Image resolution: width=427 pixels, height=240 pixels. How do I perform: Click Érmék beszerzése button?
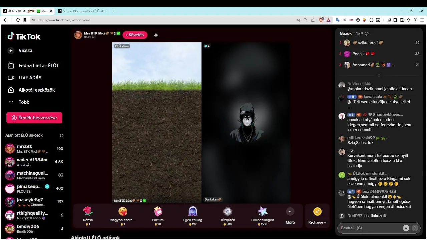pyautogui.click(x=34, y=118)
